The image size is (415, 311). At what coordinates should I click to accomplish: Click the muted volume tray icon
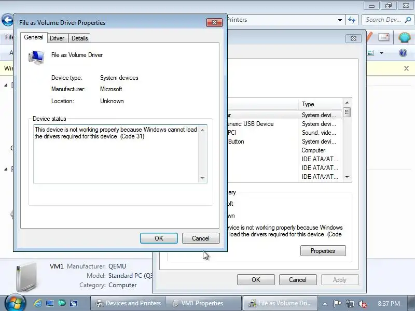(x=362, y=304)
